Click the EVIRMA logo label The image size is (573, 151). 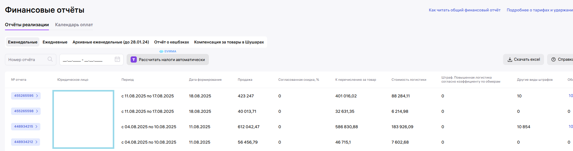pyautogui.click(x=168, y=51)
